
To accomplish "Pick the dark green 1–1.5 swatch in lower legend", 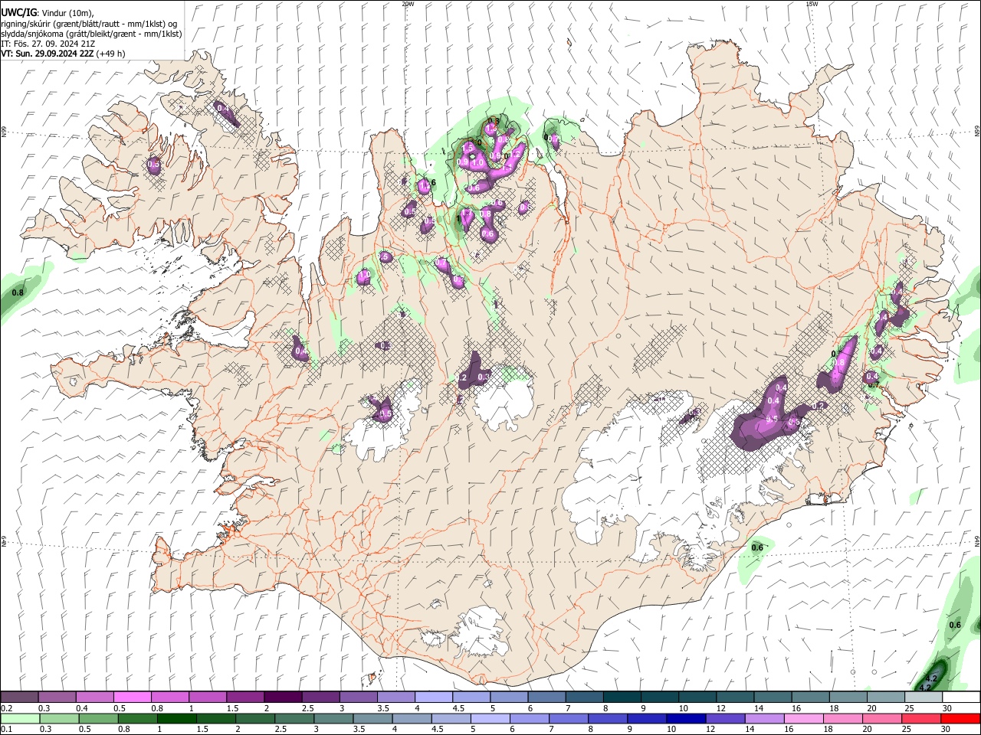I will [x=176, y=718].
